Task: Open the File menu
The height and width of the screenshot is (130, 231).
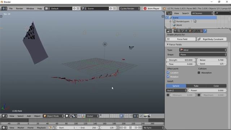Action: [x=11, y=9]
